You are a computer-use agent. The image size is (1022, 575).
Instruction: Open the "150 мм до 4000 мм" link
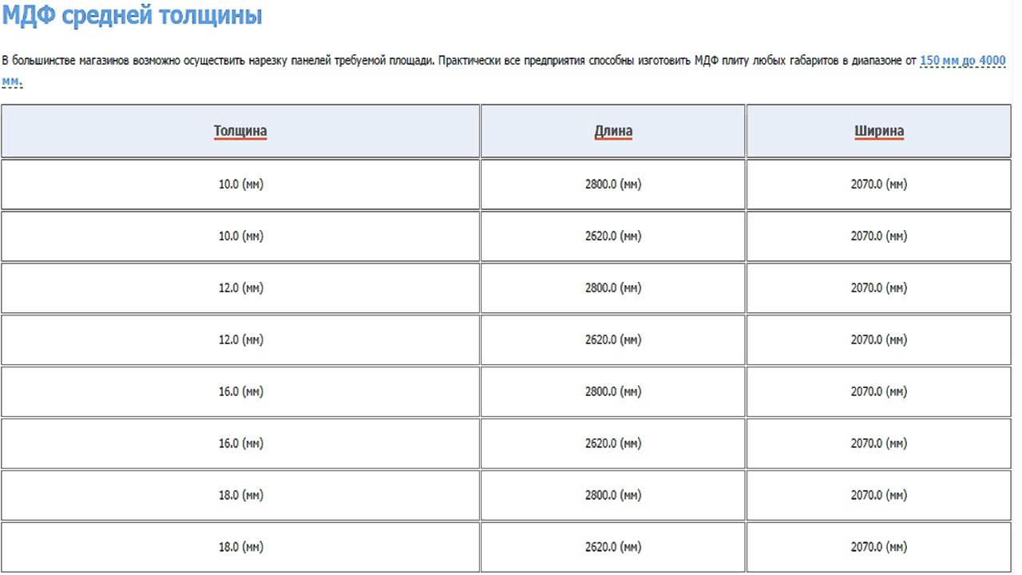[962, 61]
